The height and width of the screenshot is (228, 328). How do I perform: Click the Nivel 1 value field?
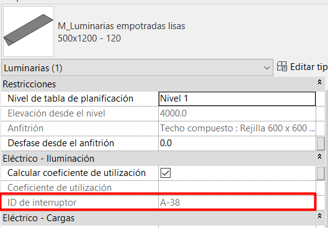pos(237,99)
